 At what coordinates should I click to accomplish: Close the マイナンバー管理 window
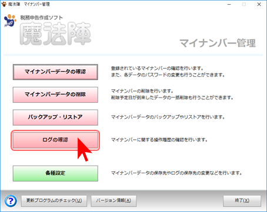(259, 4)
